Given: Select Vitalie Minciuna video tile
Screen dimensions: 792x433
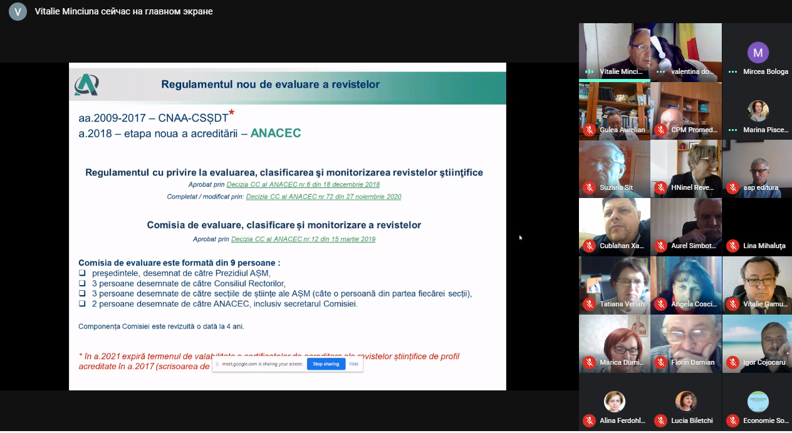Looking at the screenshot, I should (x=615, y=53).
